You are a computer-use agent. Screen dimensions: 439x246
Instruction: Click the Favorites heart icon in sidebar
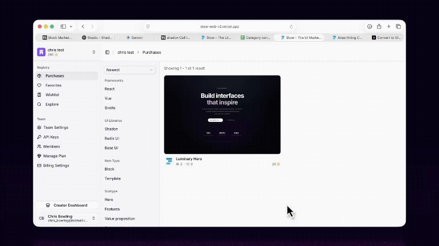coord(39,85)
